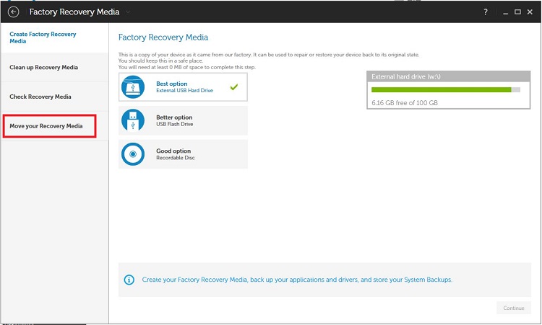The image size is (542, 325).
Task: Click the Recordable Disc icon
Action: click(133, 154)
